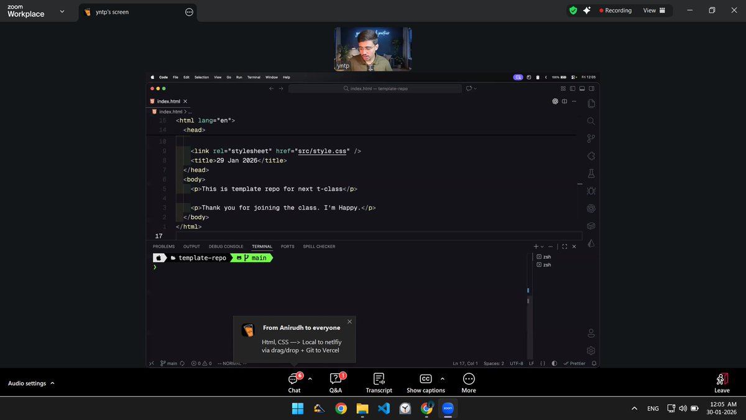Screen dimensions: 746x420
Task: Open the View layout menu in Zoom
Action: [x=654, y=11]
